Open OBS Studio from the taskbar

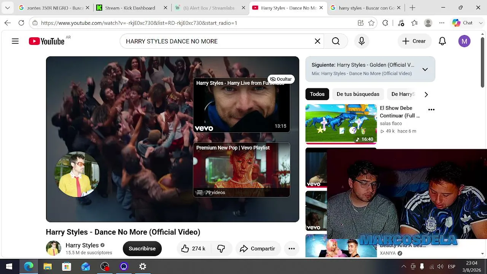105,266
